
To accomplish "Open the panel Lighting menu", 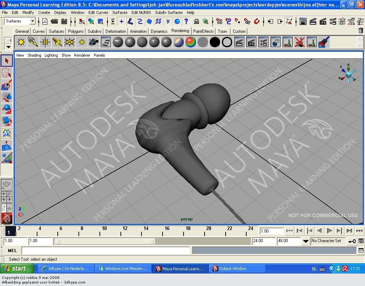I will [51, 55].
